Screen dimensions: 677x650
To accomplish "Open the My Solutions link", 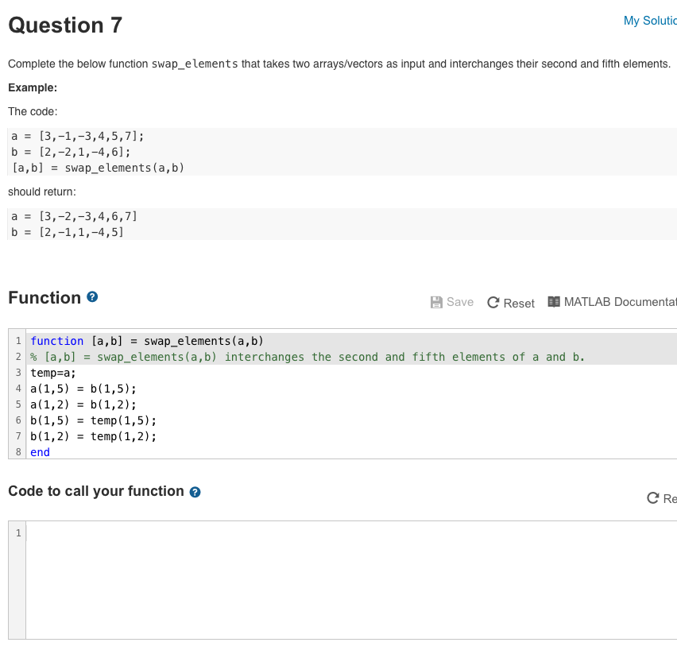I will [650, 20].
